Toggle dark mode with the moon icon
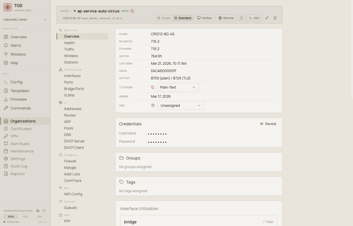Screen dimensions: 353x226 click(38, 210)
